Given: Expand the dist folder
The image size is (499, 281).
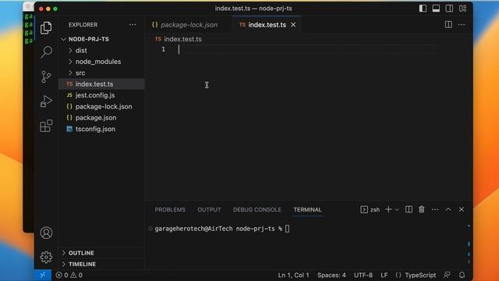Looking at the screenshot, I should point(101,50).
